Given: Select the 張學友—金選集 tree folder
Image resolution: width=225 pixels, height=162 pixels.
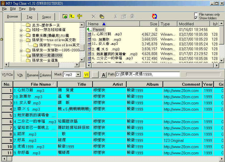Looking at the screenshot, I should click(45, 60).
